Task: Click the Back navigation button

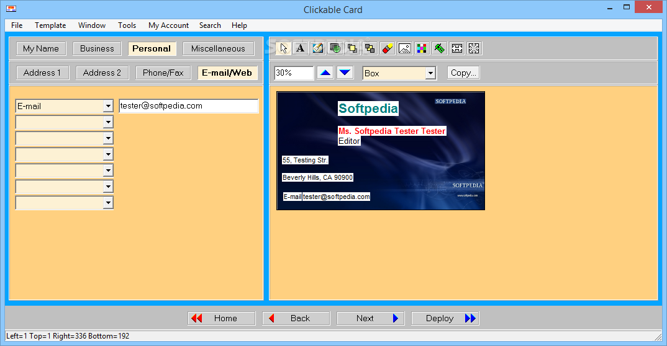Action: [296, 318]
